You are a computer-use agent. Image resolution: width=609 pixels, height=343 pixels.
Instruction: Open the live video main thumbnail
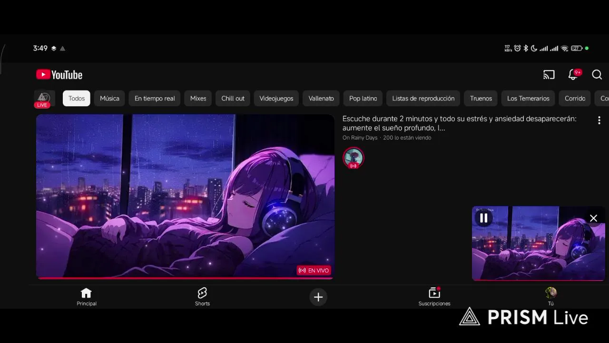[x=185, y=196]
